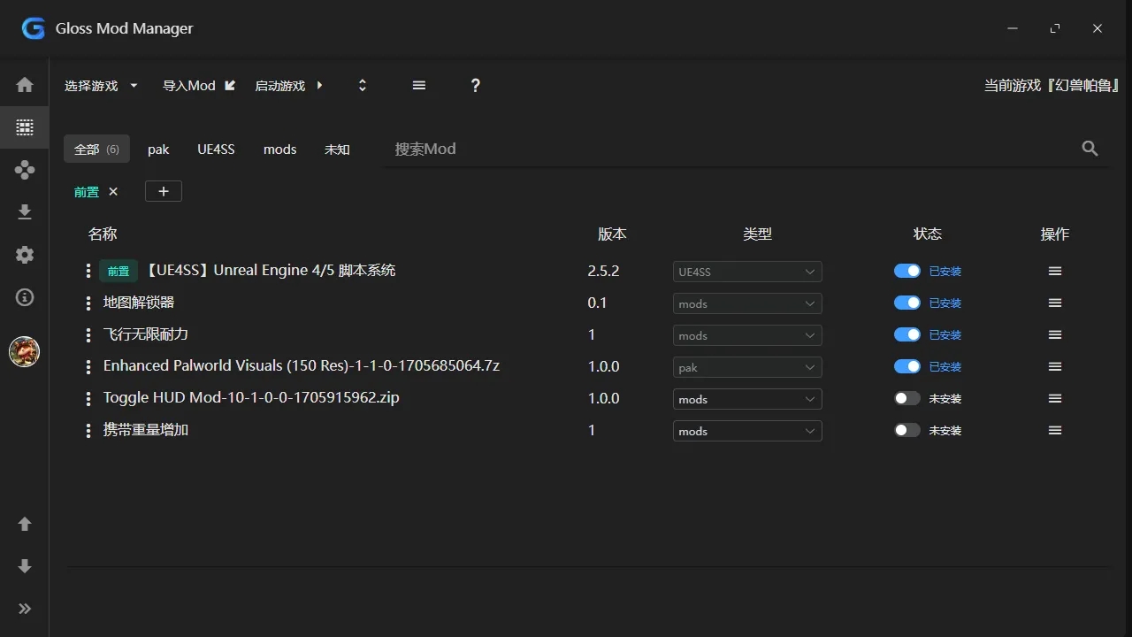This screenshot has height=637, width=1132.
Task: Expand the sidebar with double chevron
Action: [x=25, y=609]
